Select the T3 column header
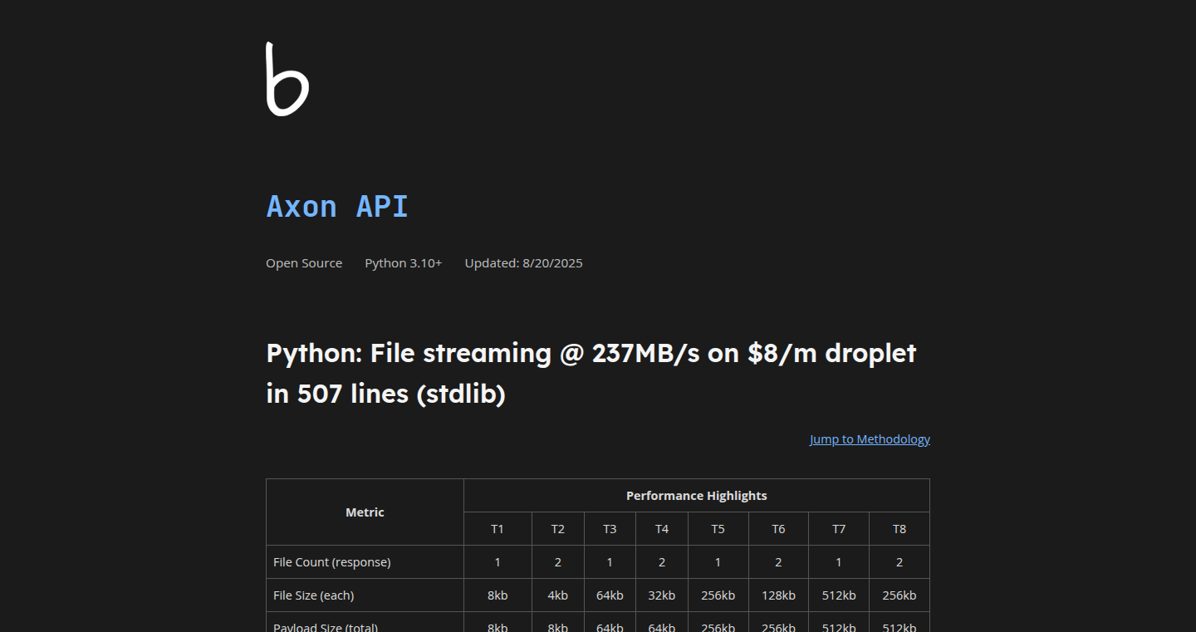The width and height of the screenshot is (1196, 632). [610, 529]
